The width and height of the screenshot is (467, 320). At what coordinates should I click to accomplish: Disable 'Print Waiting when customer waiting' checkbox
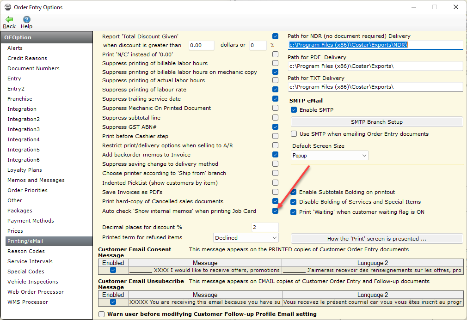coord(294,212)
